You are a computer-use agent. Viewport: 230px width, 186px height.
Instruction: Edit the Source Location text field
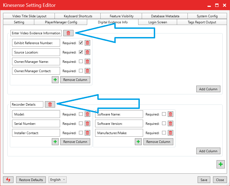(x=36, y=52)
